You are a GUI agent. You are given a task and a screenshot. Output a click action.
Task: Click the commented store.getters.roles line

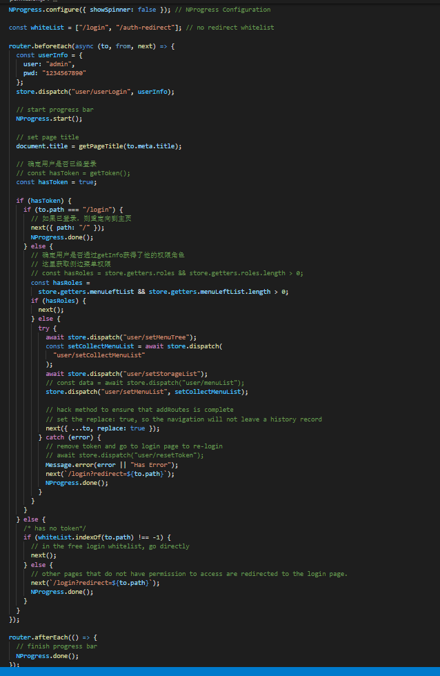pos(167,273)
